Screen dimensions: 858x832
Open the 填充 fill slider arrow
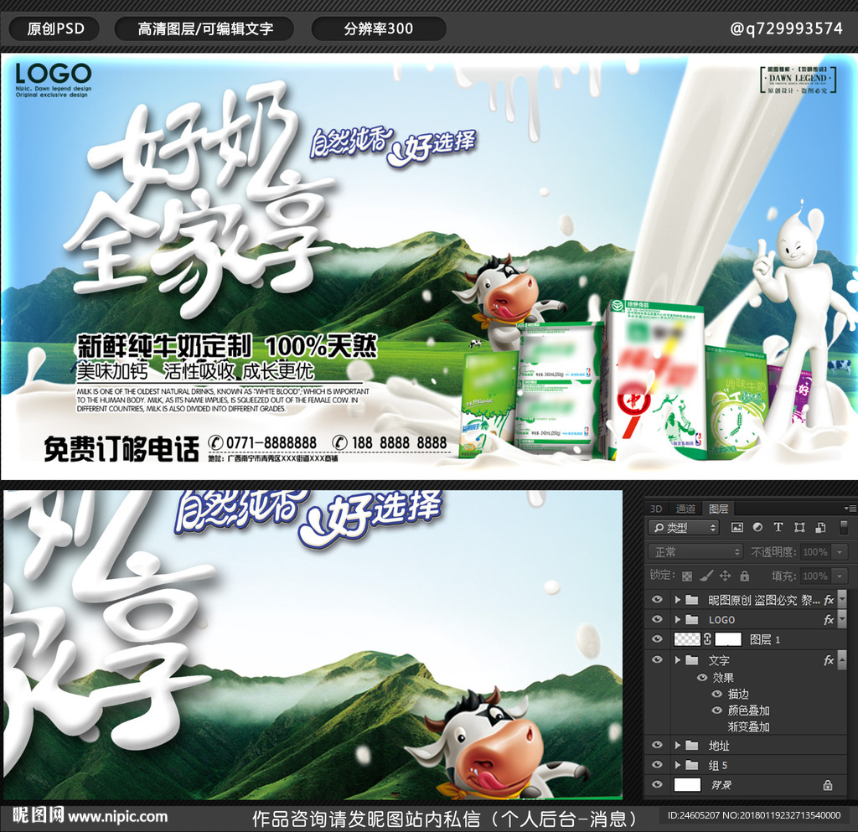click(x=840, y=576)
